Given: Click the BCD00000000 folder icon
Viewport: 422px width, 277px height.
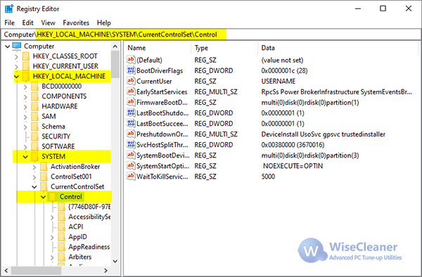Looking at the screenshot, I should 35,86.
